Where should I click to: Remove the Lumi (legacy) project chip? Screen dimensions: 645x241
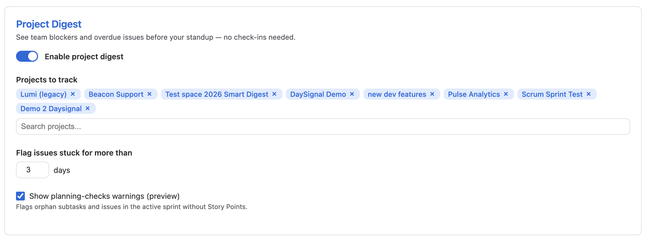[73, 94]
